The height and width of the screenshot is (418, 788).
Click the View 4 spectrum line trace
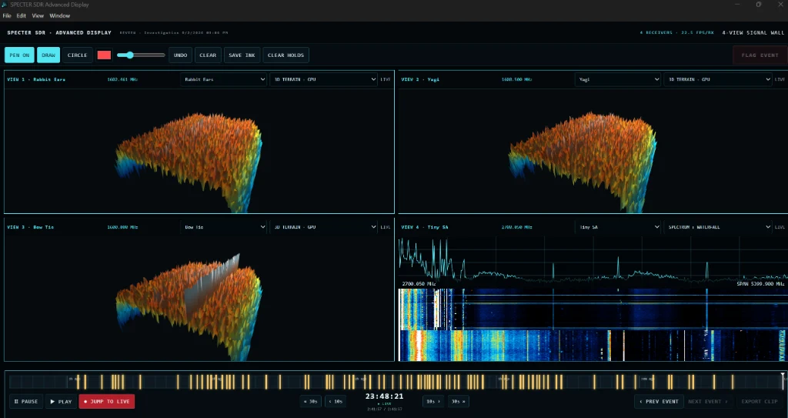click(x=593, y=259)
